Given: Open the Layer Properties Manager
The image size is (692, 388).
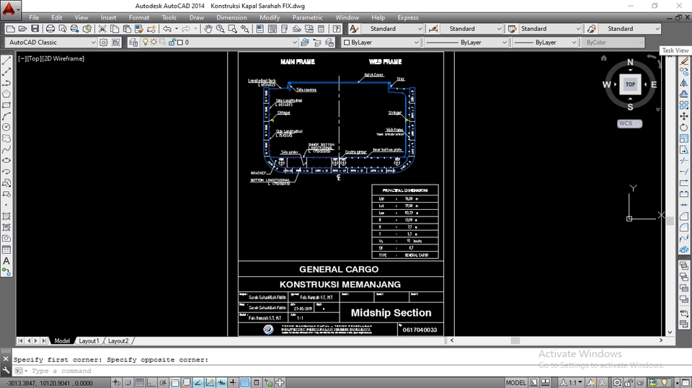Looking at the screenshot, I should pyautogui.click(x=133, y=43).
